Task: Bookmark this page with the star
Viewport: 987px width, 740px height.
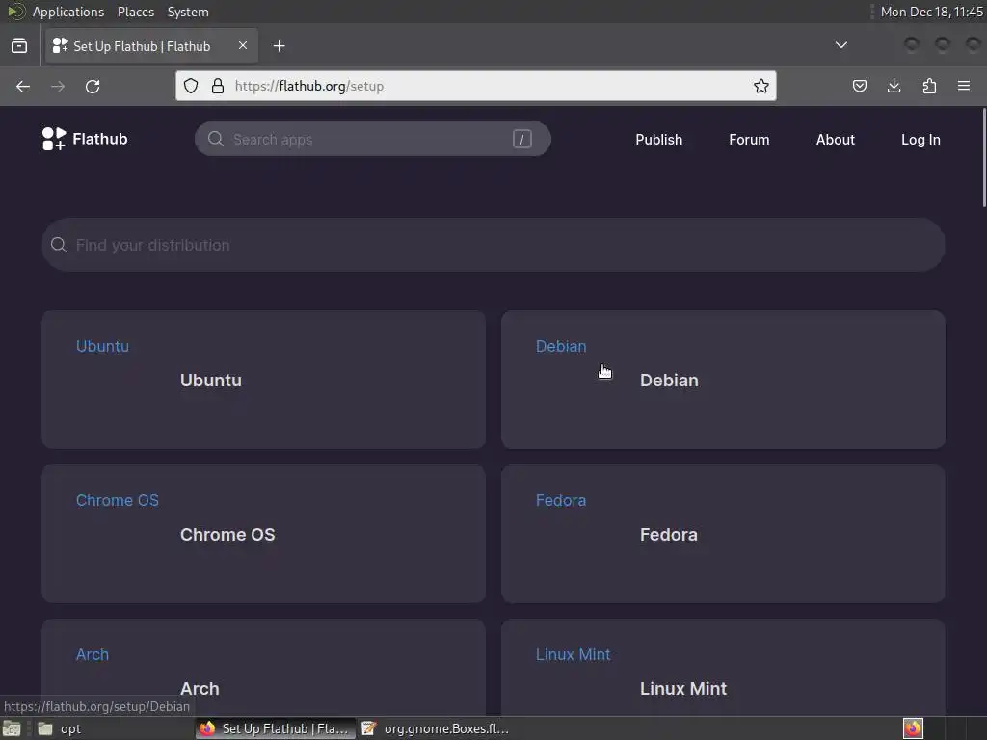Action: point(761,86)
